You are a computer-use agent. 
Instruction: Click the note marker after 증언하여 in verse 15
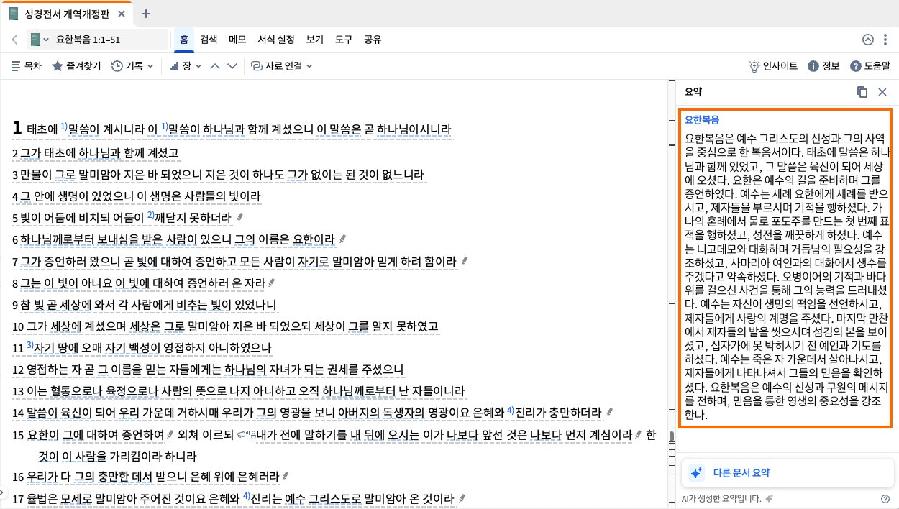coord(170,435)
